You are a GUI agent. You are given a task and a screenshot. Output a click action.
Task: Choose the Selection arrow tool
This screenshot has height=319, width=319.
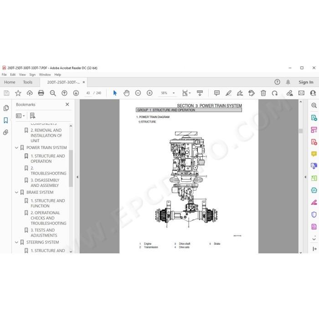pyautogui.click(x=115, y=93)
